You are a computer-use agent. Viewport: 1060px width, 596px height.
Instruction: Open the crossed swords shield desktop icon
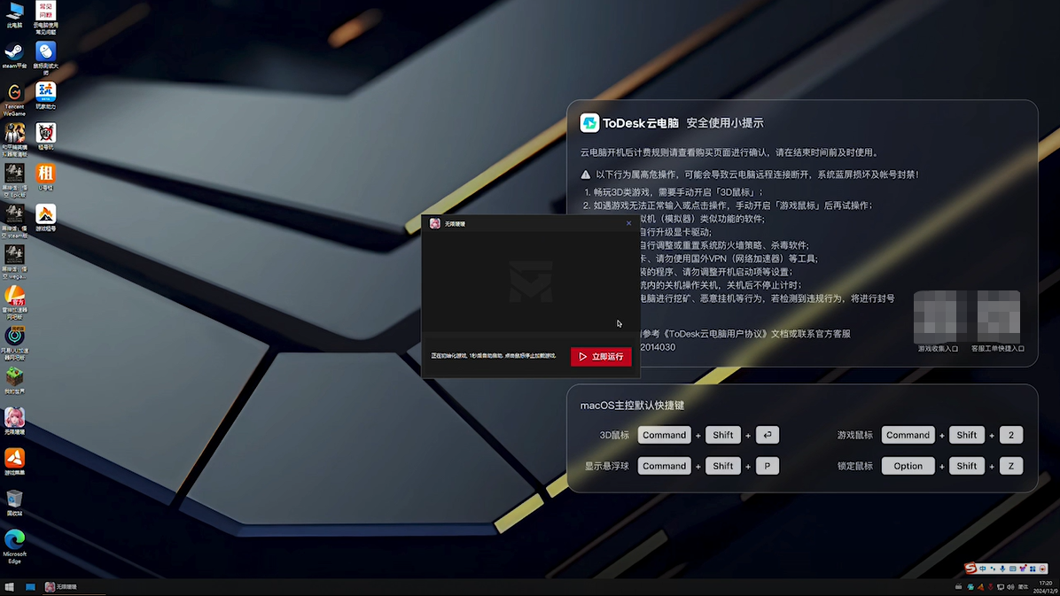[45, 136]
